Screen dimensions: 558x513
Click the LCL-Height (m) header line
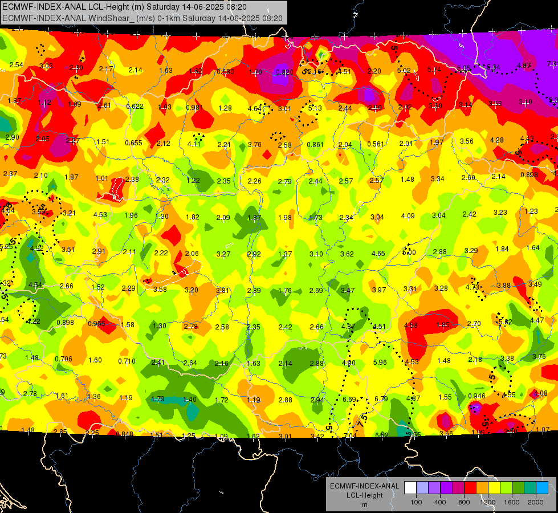click(125, 7)
